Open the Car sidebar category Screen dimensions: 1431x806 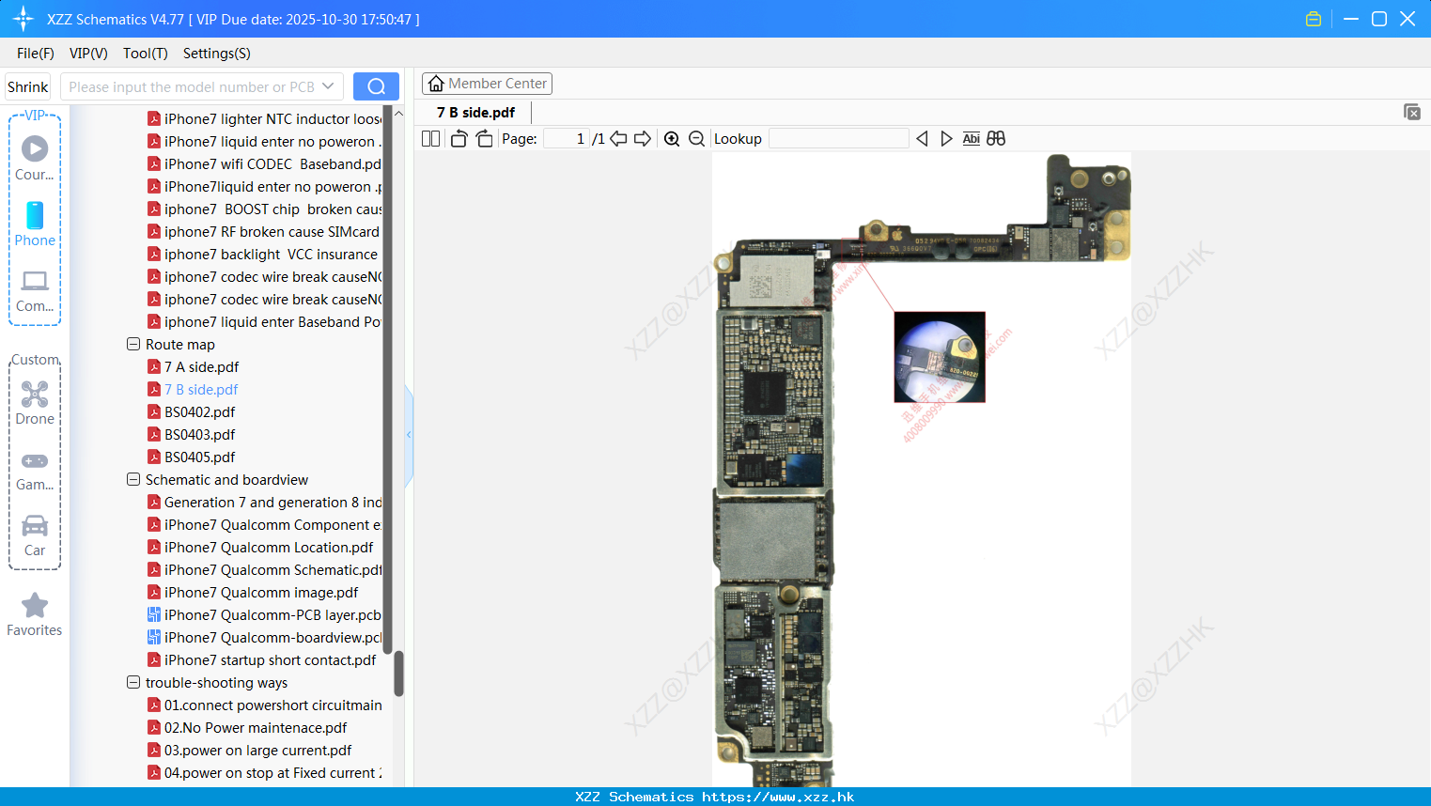pos(35,535)
